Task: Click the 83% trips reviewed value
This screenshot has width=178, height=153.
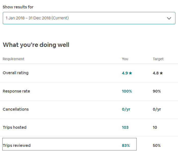Action: click(126, 145)
